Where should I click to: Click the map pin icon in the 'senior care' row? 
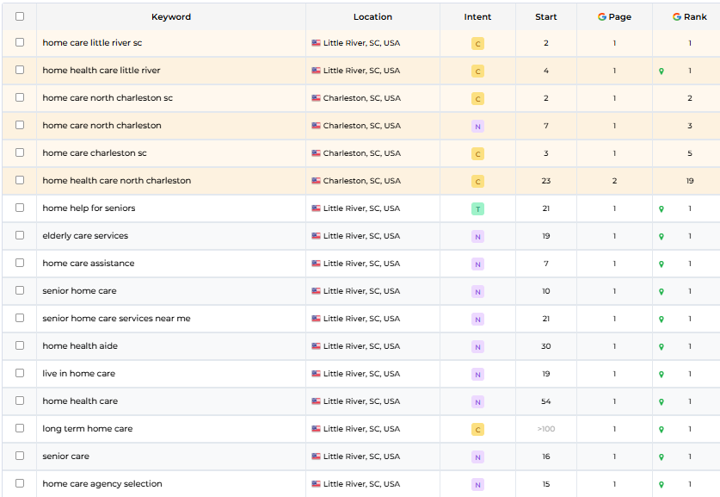point(662,457)
